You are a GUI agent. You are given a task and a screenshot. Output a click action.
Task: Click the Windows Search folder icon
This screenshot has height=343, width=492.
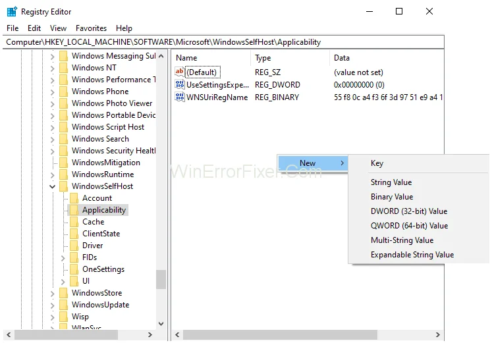tap(63, 139)
